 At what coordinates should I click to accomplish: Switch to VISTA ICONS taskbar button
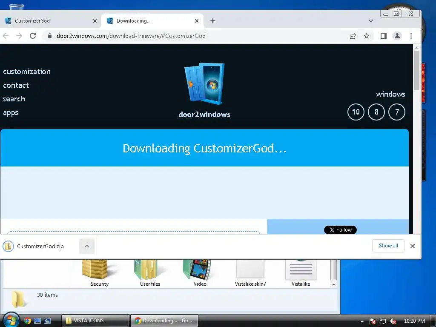[x=95, y=321]
